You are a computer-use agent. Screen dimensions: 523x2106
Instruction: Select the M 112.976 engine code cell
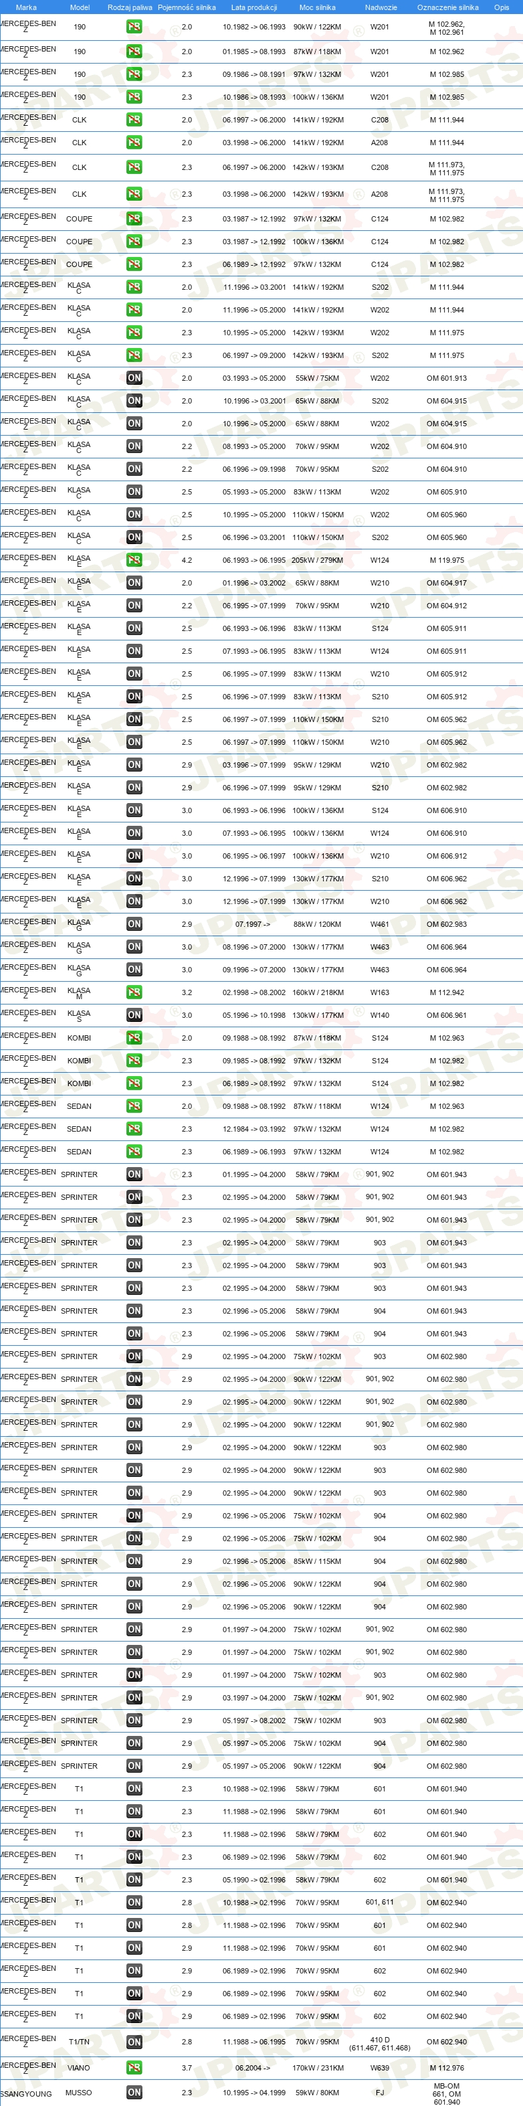pos(447,2069)
